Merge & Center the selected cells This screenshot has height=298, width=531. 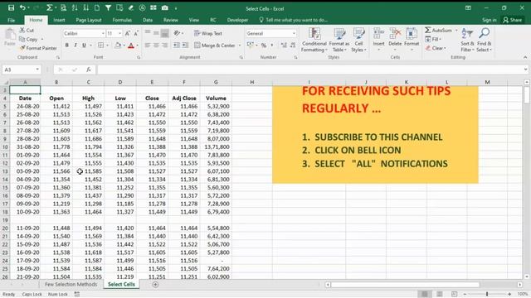(x=215, y=46)
